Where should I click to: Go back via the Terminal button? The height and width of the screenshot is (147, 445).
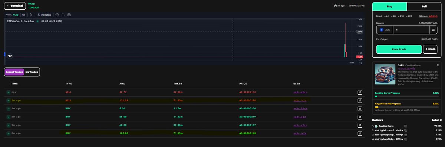[15, 6]
